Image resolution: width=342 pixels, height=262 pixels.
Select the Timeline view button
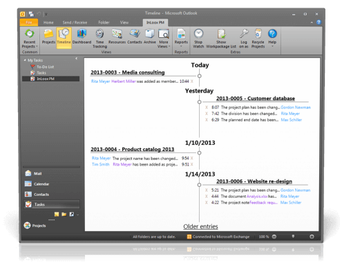64,37
